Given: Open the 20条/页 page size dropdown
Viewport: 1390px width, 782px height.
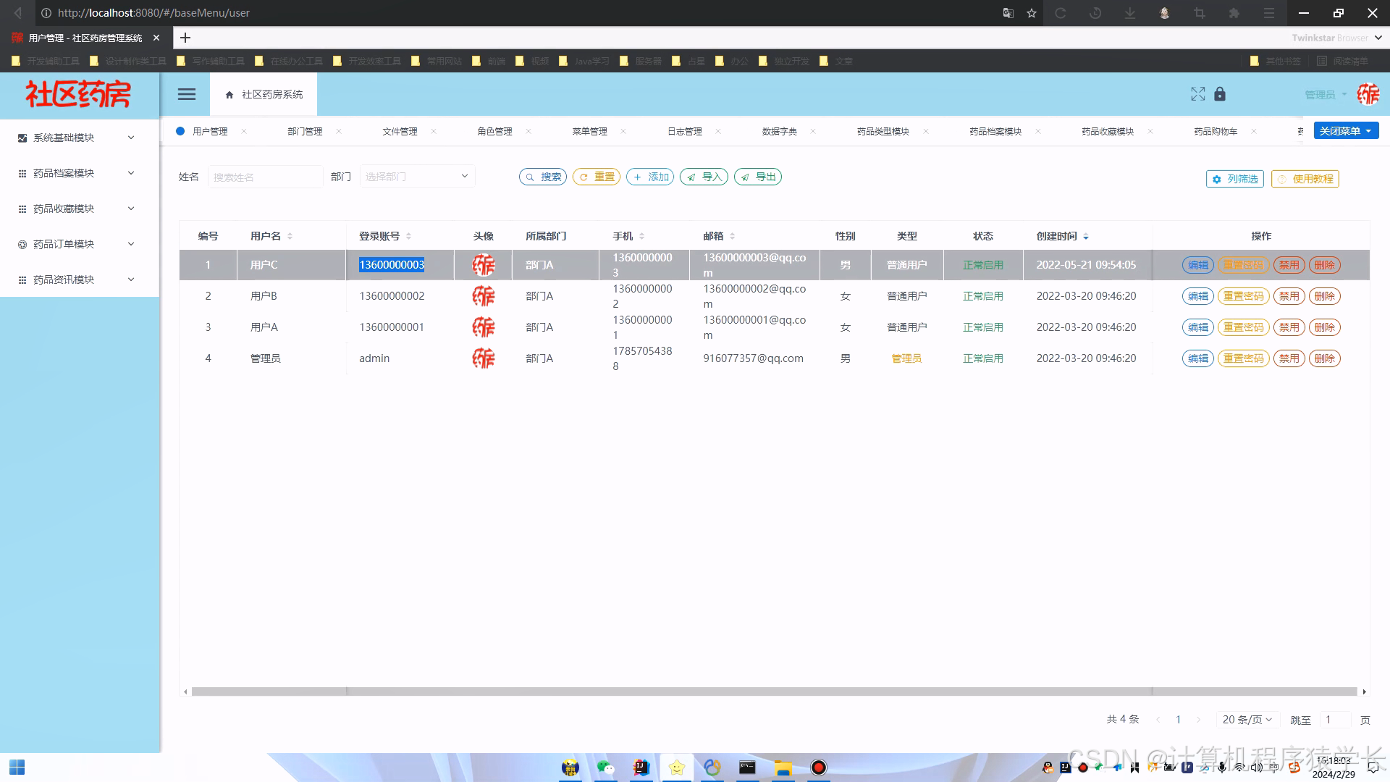Looking at the screenshot, I should 1247,719.
